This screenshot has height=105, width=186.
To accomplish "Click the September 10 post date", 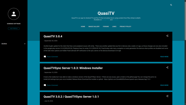I will (51, 72).
